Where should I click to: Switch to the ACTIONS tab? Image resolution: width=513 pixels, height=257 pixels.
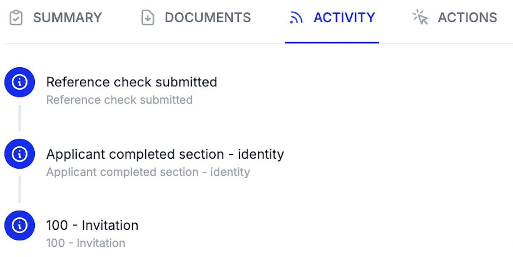pyautogui.click(x=467, y=17)
